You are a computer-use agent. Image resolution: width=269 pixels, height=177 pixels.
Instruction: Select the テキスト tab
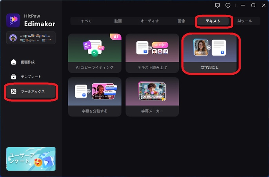[x=213, y=21]
